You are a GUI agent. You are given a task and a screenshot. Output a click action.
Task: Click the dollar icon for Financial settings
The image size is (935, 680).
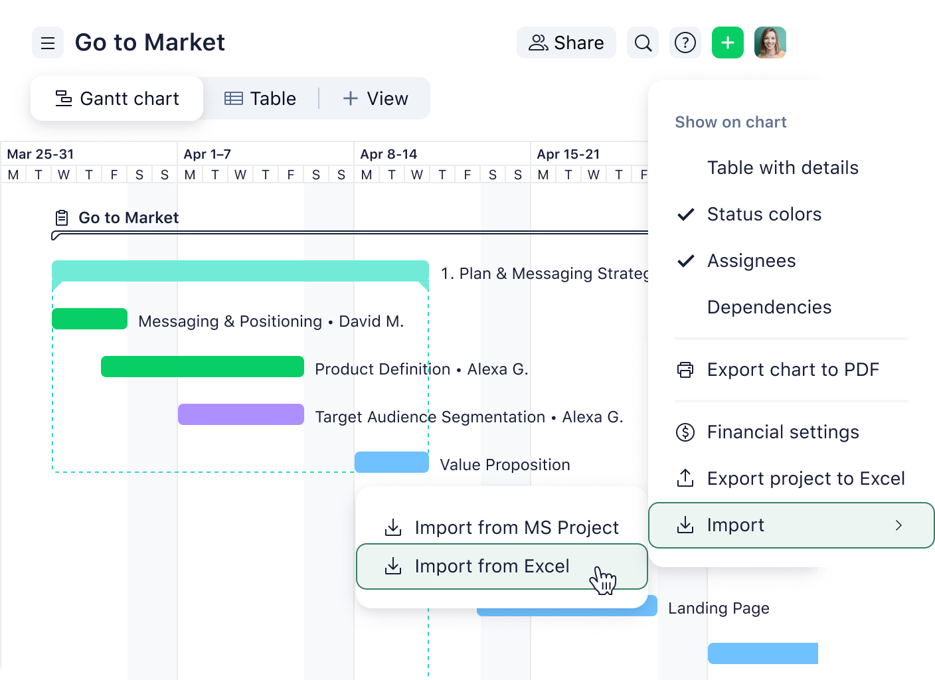click(685, 432)
